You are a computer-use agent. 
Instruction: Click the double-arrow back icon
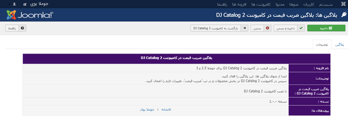[245, 28]
